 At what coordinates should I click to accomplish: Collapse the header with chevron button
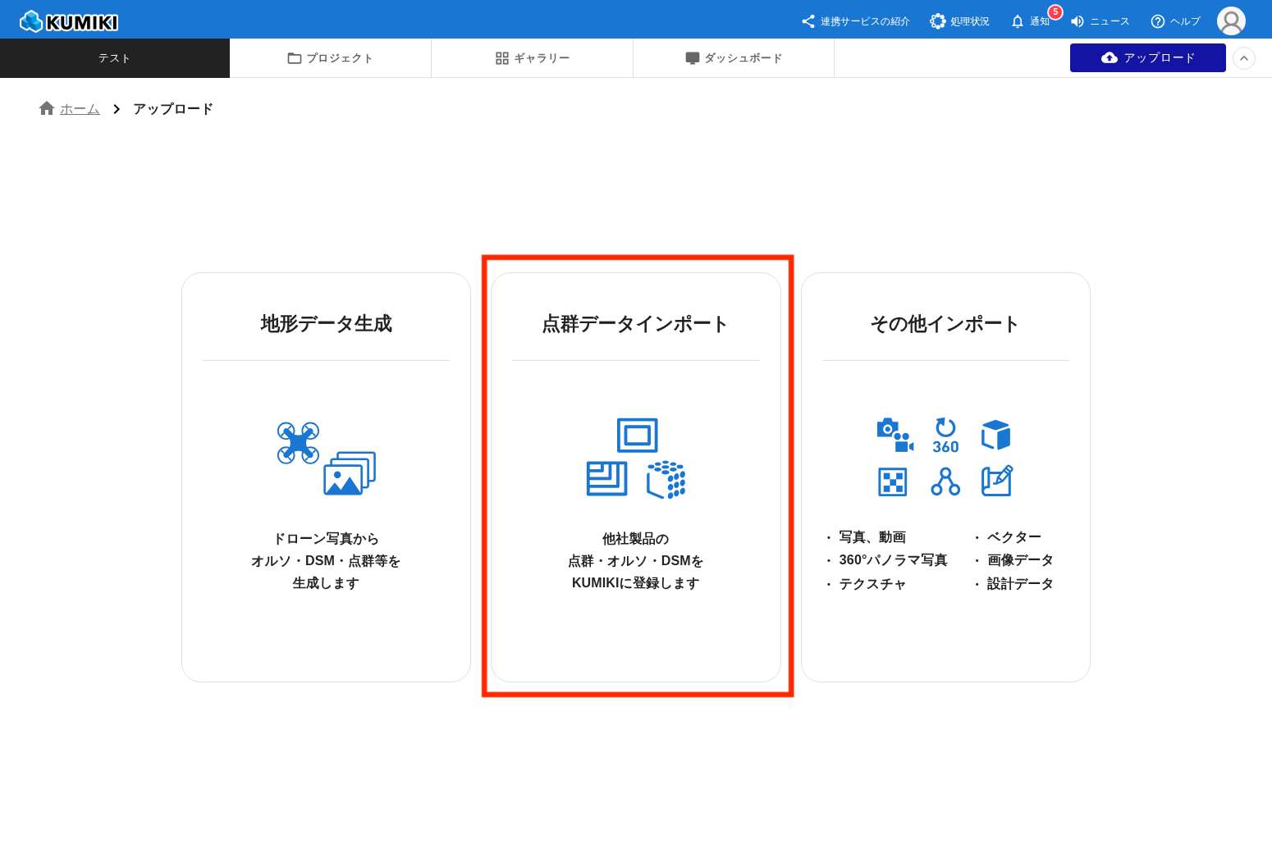click(1243, 58)
